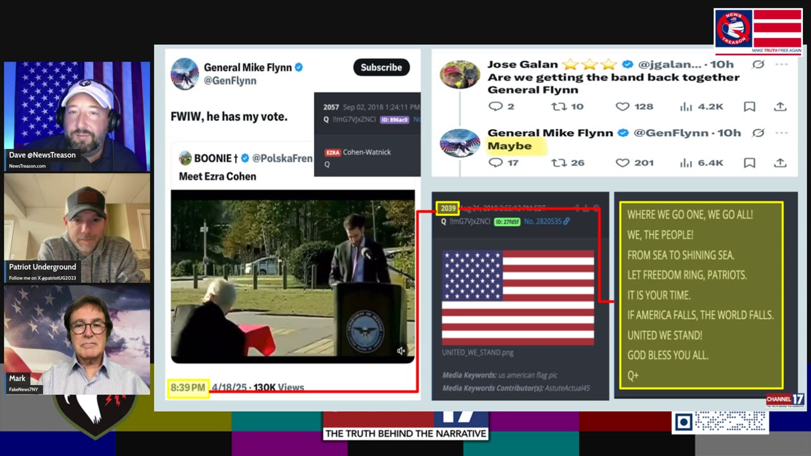The image size is (811, 456).
Task: Click the purple ID: 896ac0 badge
Action: tap(394, 119)
